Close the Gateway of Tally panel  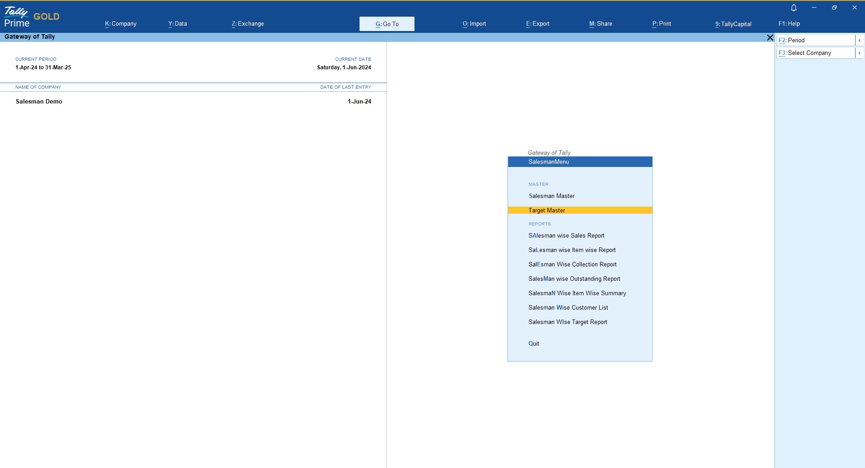coord(770,38)
